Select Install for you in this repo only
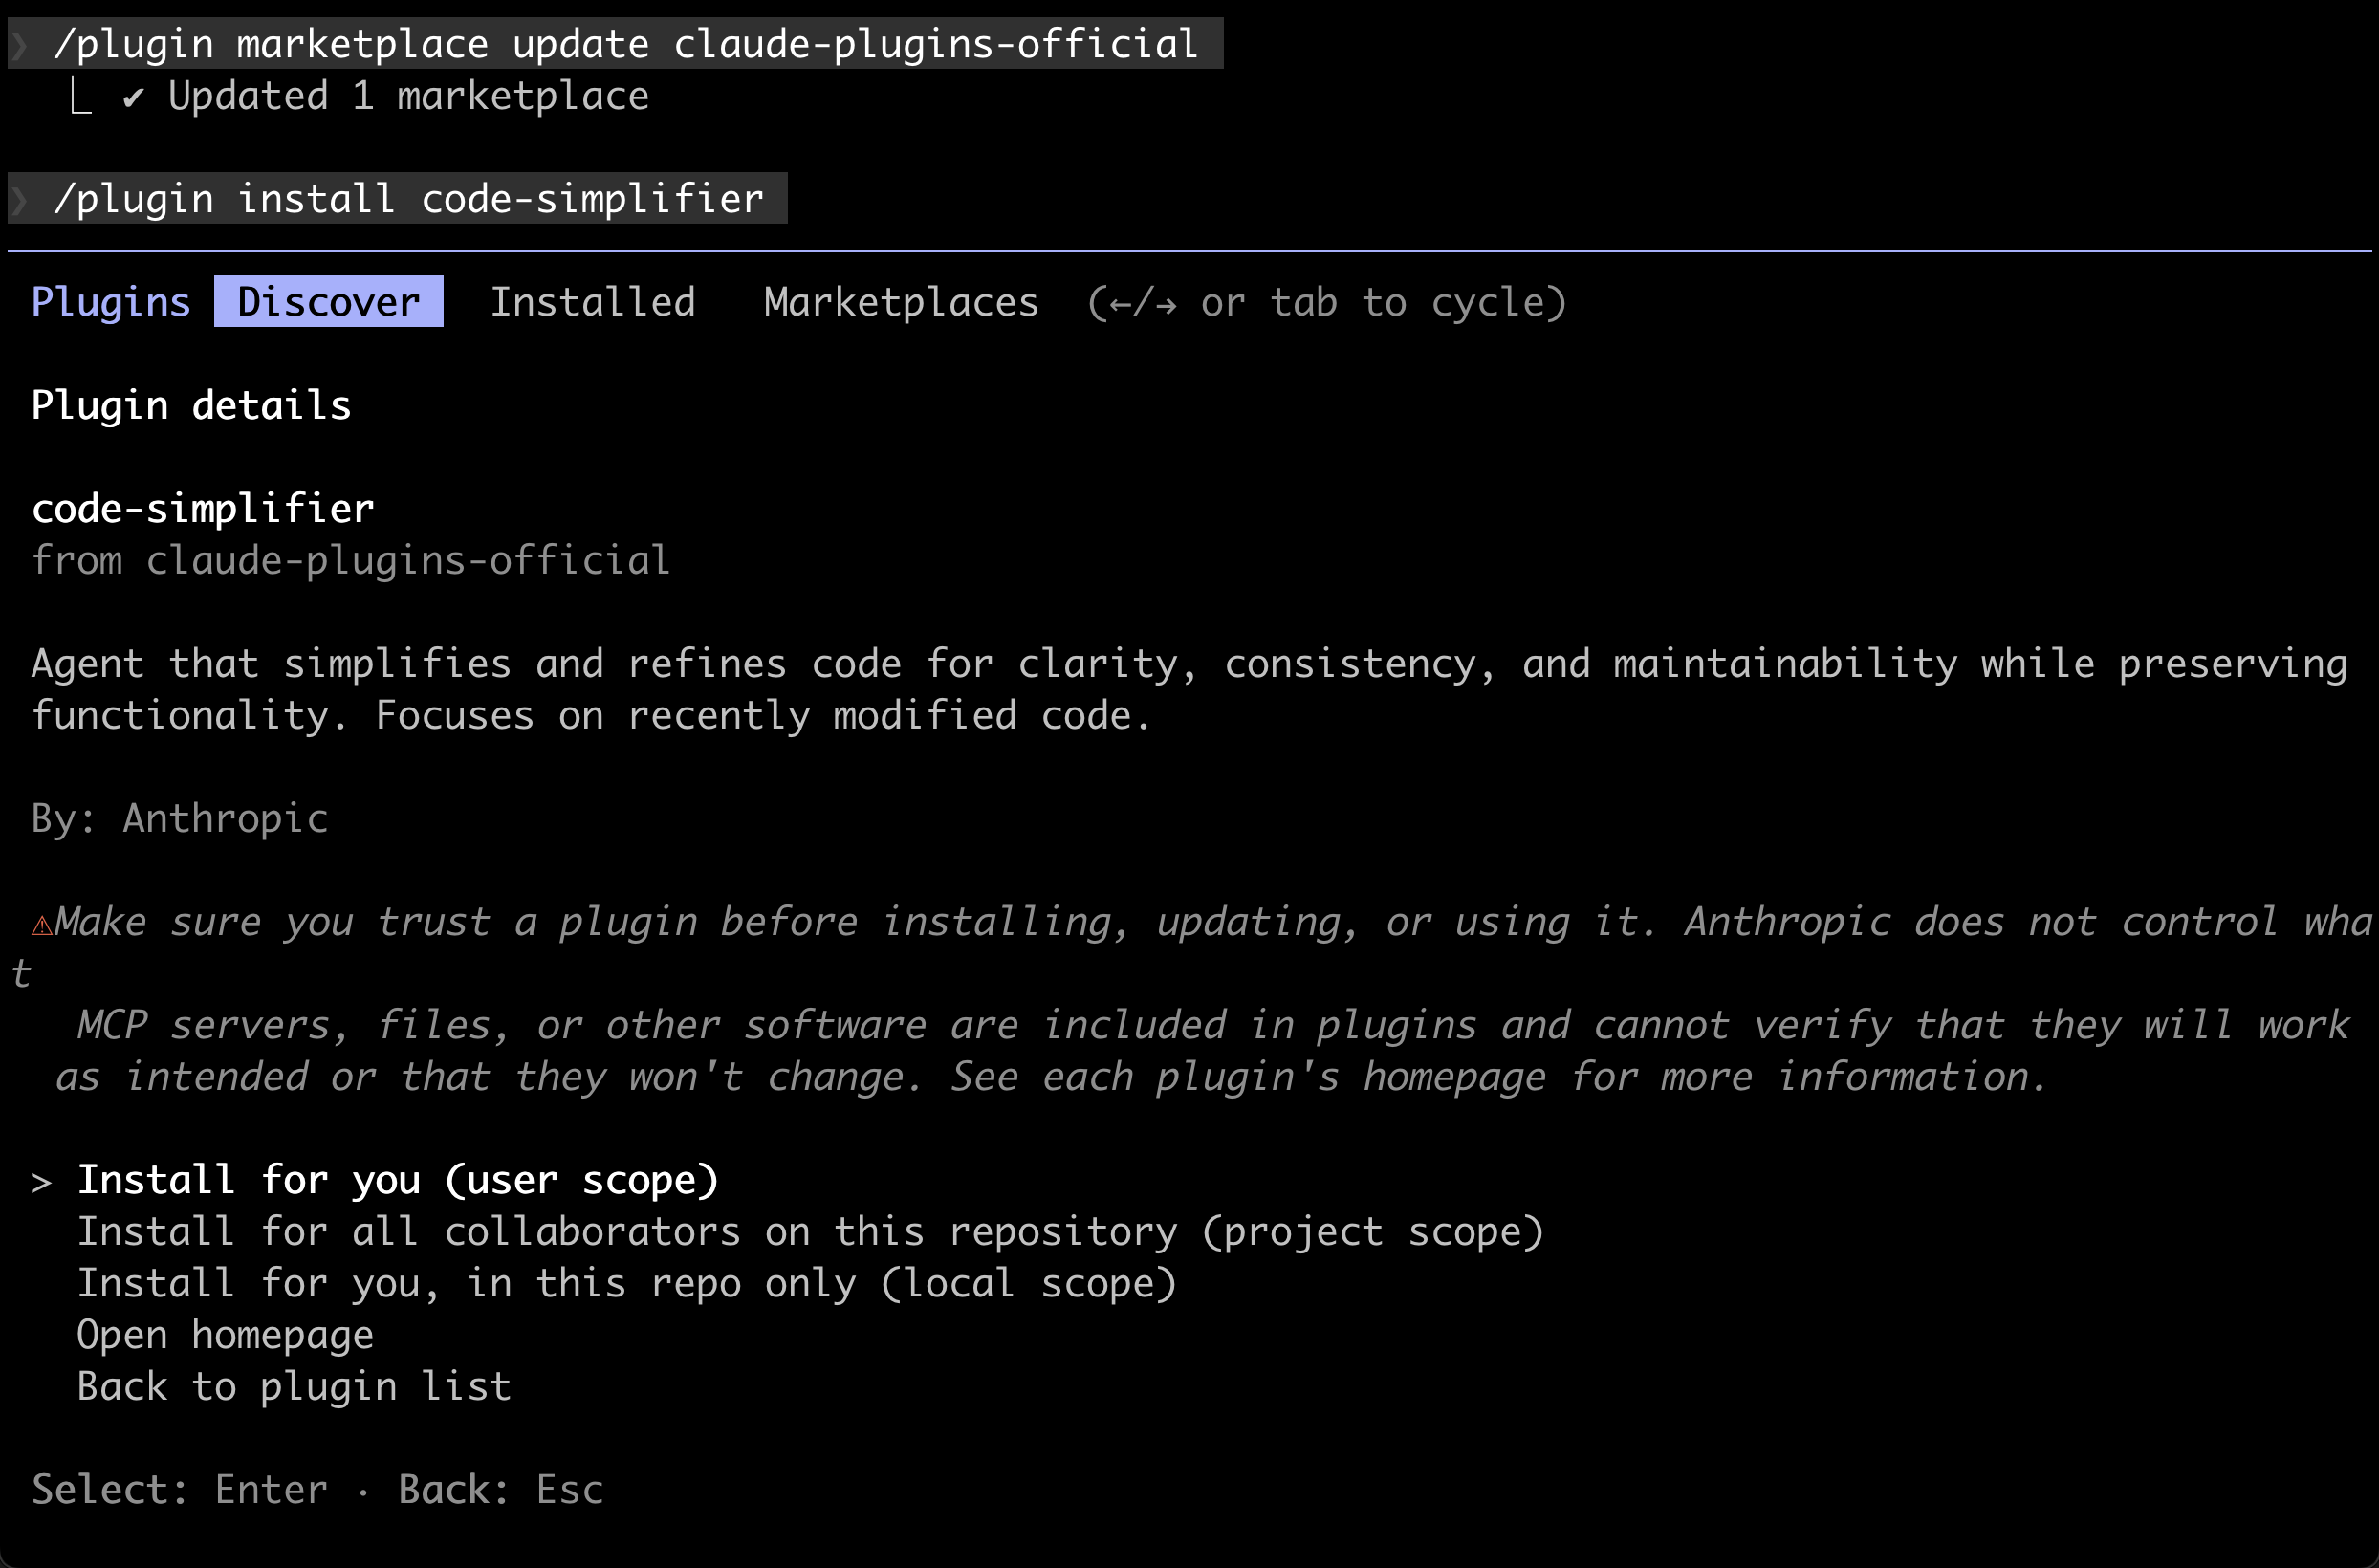The image size is (2379, 1568). (627, 1283)
